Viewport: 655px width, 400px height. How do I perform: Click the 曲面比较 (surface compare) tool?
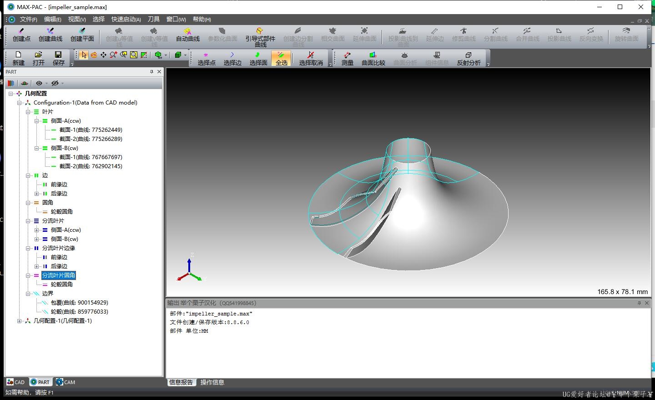point(373,59)
